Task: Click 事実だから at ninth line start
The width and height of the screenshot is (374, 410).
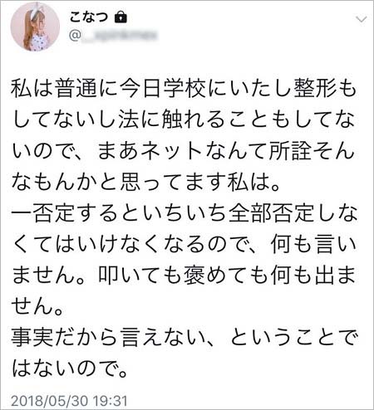Action: pyautogui.click(x=64, y=338)
